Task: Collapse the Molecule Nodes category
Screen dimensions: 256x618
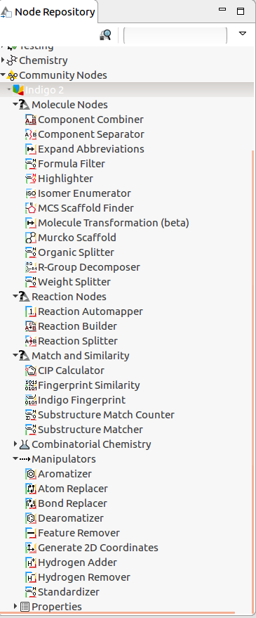Action: pos(15,105)
